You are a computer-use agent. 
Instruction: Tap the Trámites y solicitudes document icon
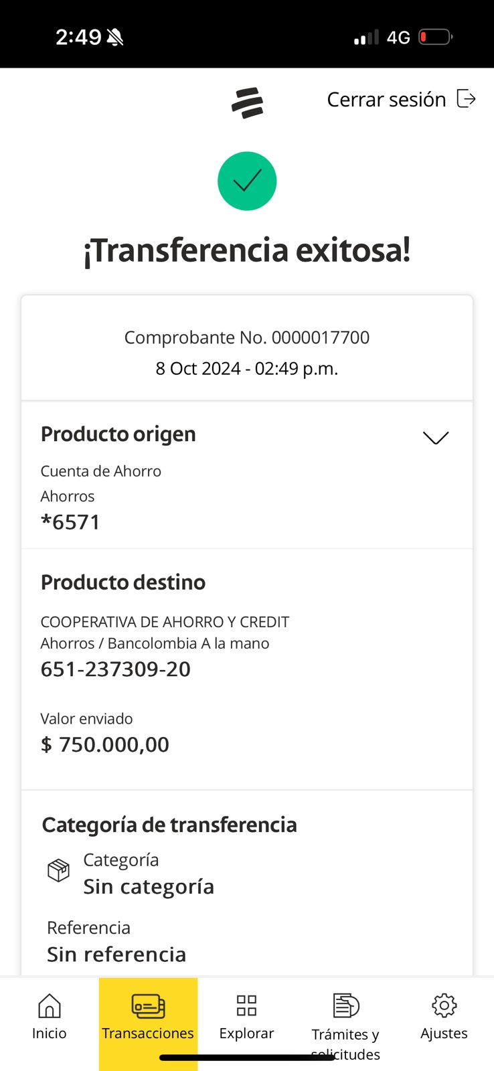345,1005
